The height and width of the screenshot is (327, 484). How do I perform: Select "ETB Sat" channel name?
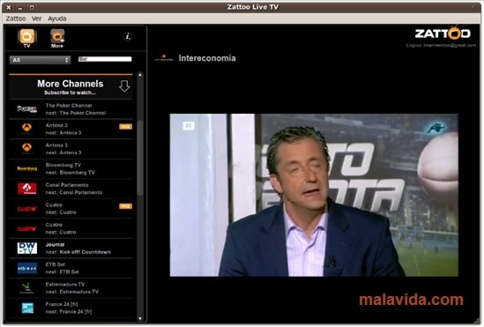coord(56,264)
